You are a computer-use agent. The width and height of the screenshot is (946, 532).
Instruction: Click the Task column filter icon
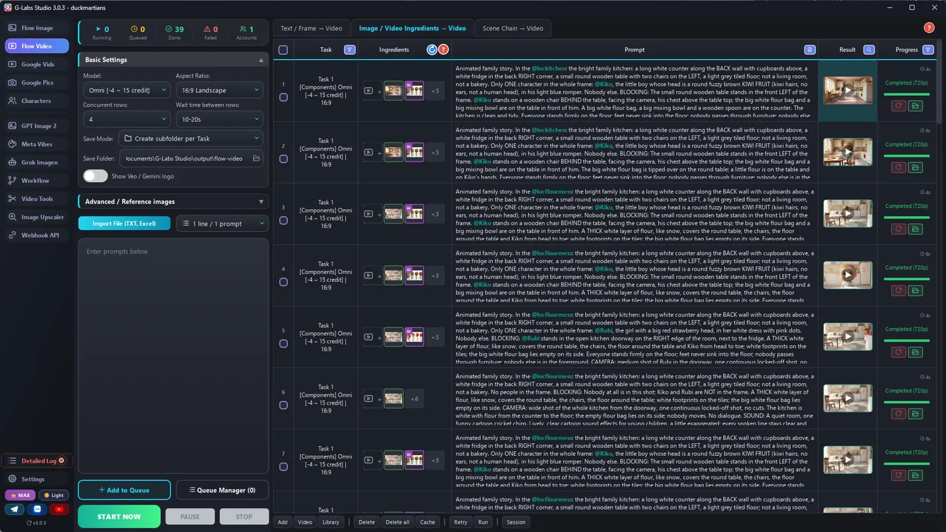[x=349, y=50]
